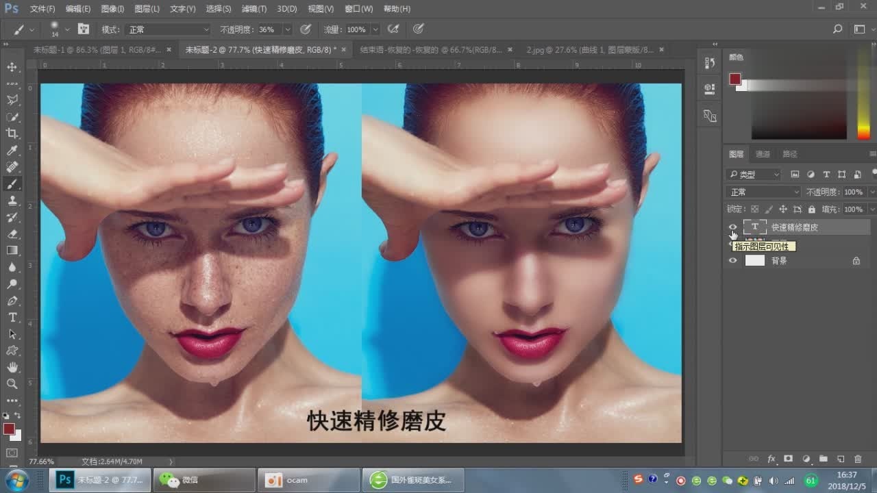Click the search icon in options bar
The image size is (877, 493).
point(837,29)
